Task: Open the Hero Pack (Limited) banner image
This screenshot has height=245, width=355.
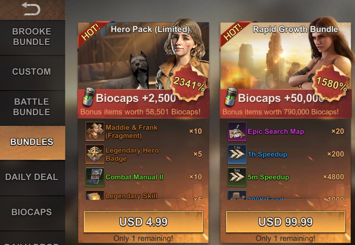Action: point(143,55)
